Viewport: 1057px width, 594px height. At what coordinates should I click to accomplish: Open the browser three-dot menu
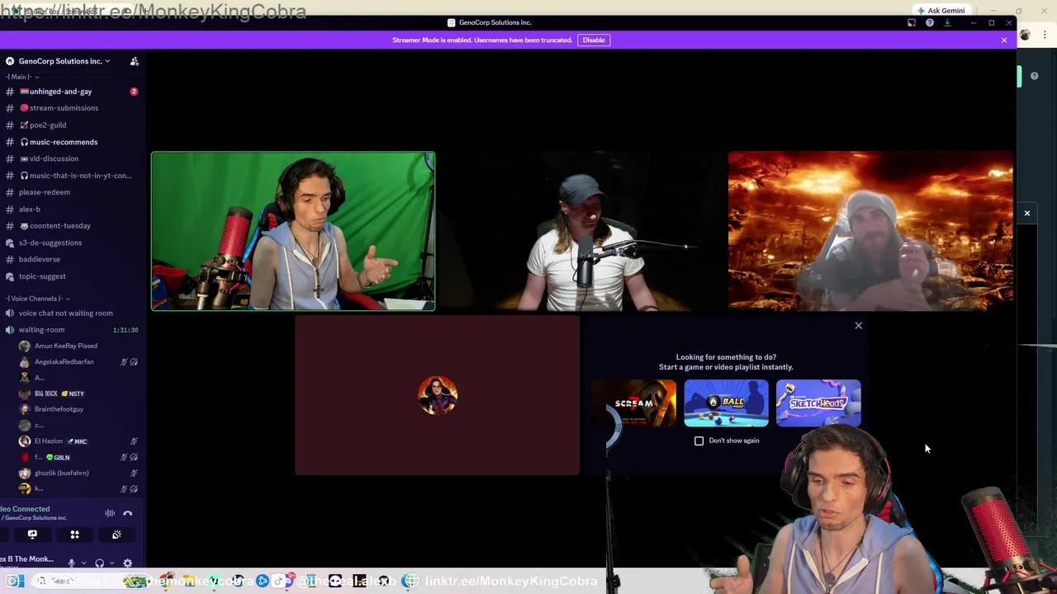tap(1045, 35)
